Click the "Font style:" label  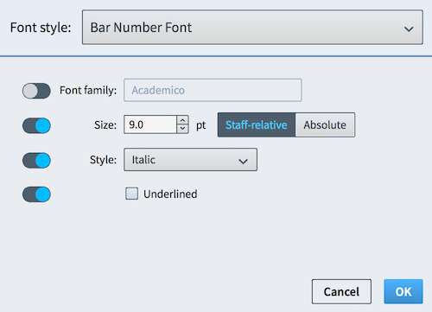[41, 28]
